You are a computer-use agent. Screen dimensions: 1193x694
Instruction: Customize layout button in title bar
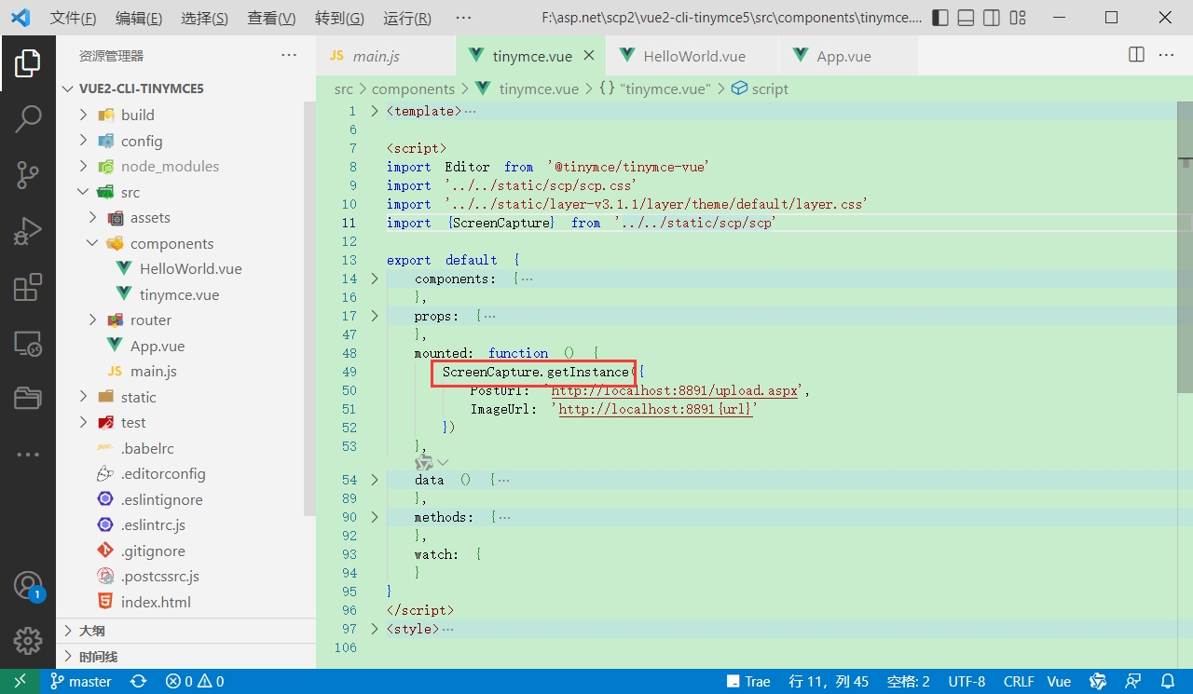pyautogui.click(x=1019, y=18)
